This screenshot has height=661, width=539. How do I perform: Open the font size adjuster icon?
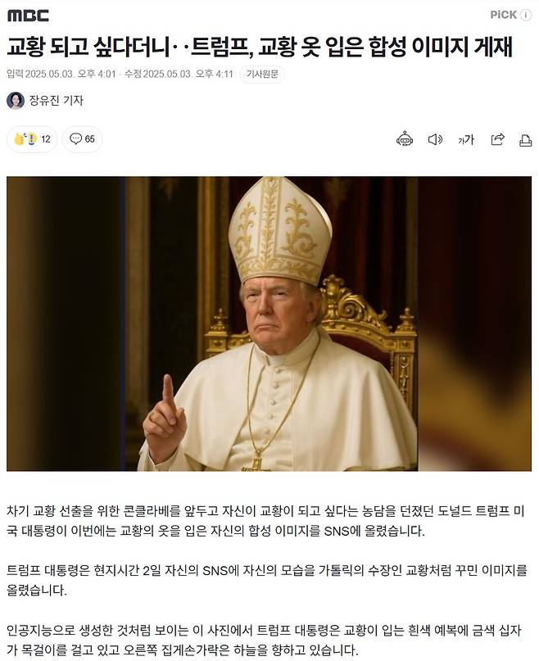[466, 139]
